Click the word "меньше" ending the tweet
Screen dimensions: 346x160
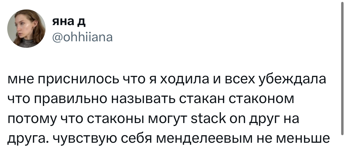[x=308, y=139]
